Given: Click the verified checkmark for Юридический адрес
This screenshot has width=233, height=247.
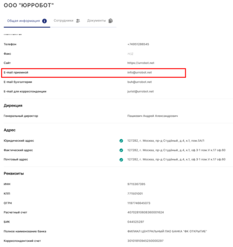Looking at the screenshot, I should (121, 140).
